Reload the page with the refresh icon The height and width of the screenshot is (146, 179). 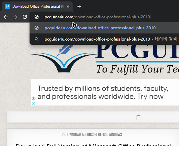coord(25,17)
